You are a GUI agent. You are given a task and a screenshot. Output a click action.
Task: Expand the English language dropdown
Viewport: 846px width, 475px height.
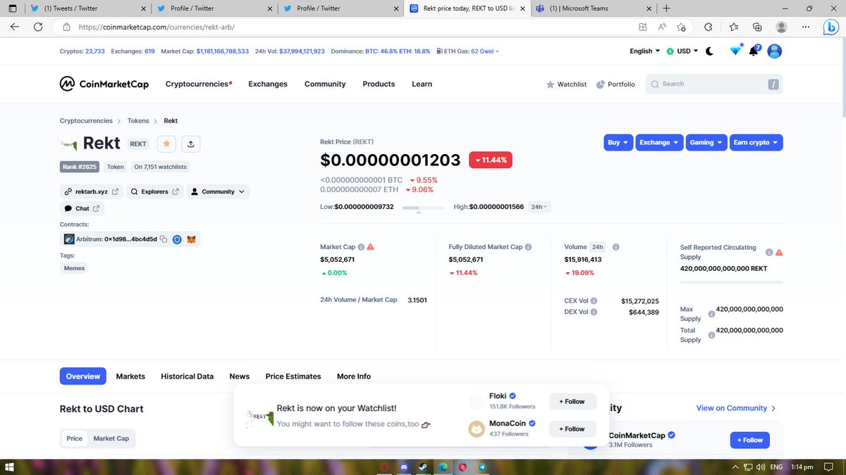pyautogui.click(x=644, y=51)
